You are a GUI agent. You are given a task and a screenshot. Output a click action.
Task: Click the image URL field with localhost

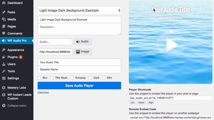[x=55, y=52]
